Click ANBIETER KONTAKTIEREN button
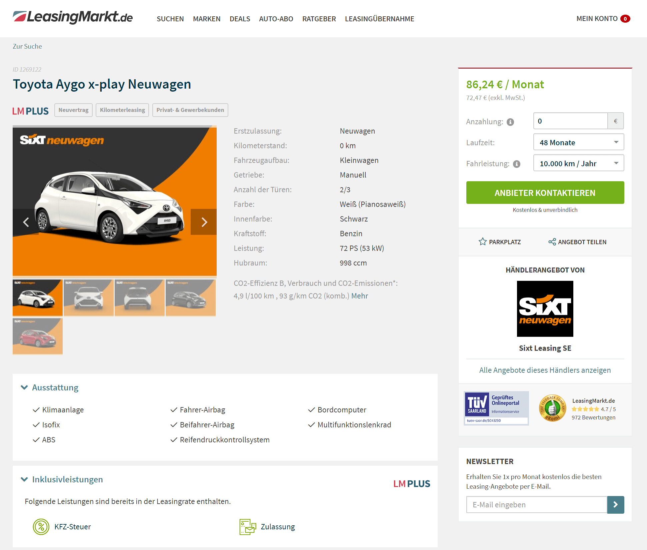647x550 pixels. (x=545, y=193)
